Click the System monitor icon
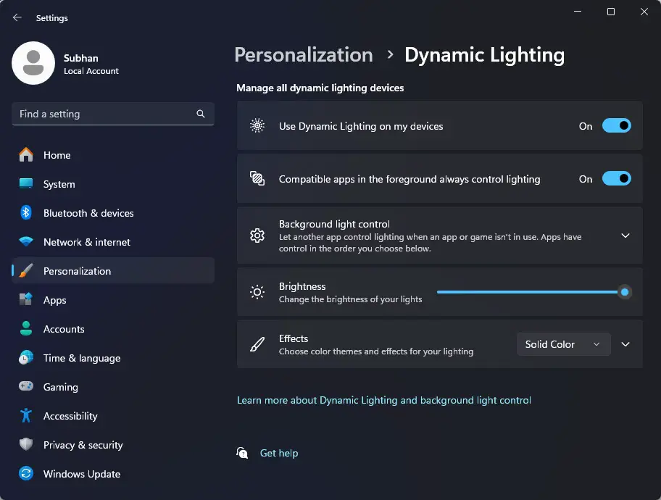 pyautogui.click(x=26, y=183)
